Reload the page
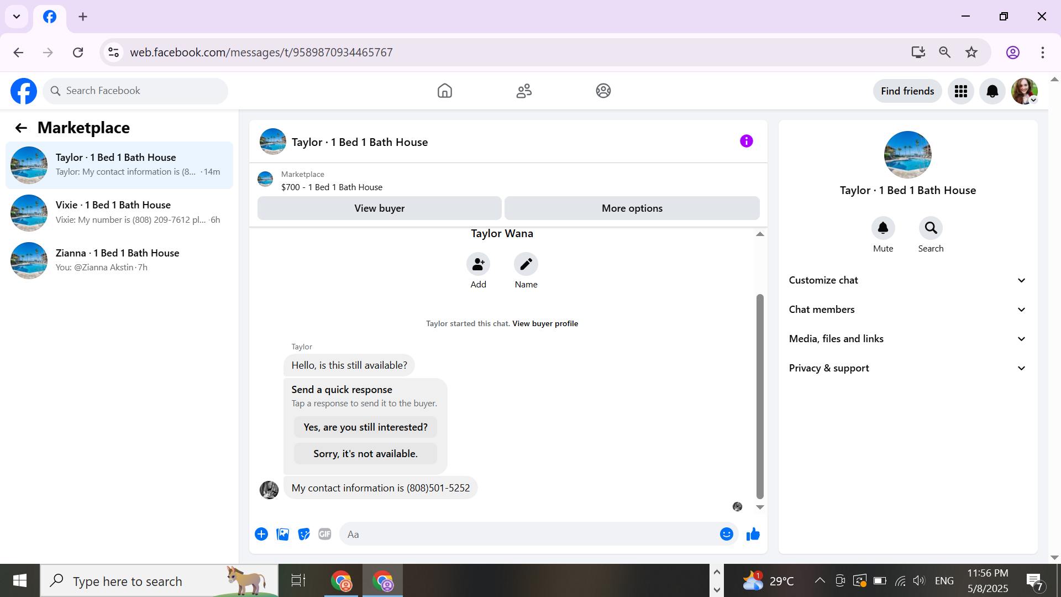This screenshot has width=1061, height=597. coord(78,53)
